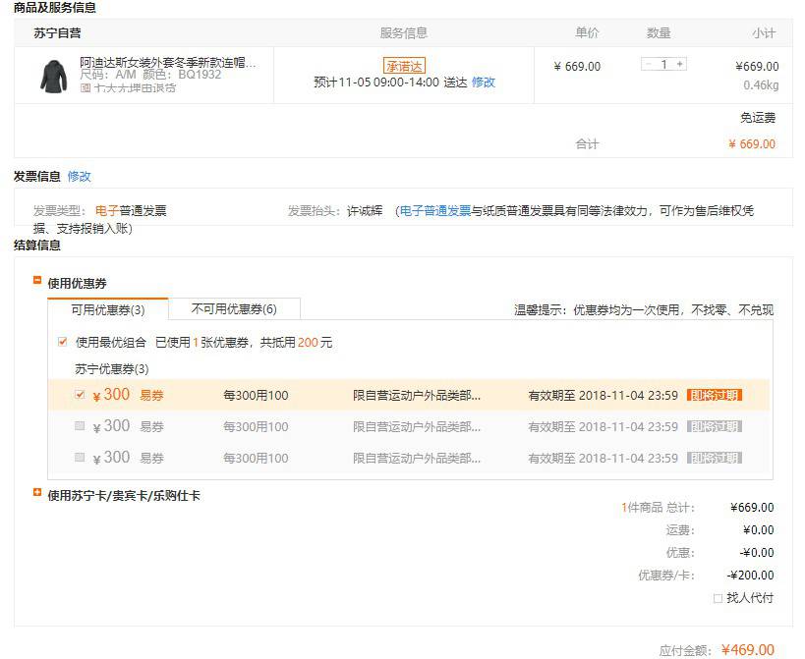Click 修改 next to 发票信息
Image resolution: width=805 pixels, height=659 pixels.
tap(79, 177)
